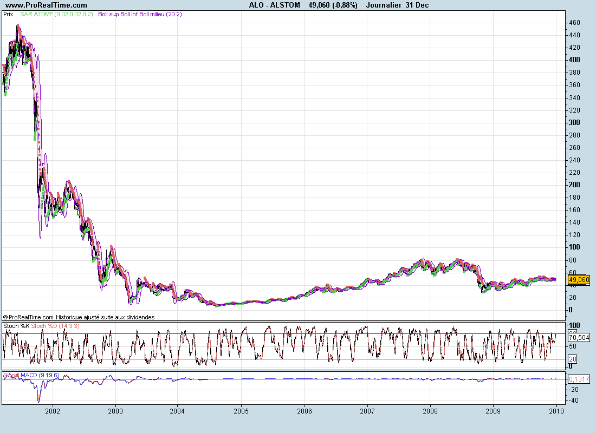Click the 2005 label on time axis
This screenshot has width=596, height=433.
click(x=241, y=411)
